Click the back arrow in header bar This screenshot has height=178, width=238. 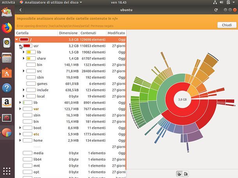click(x=21, y=10)
